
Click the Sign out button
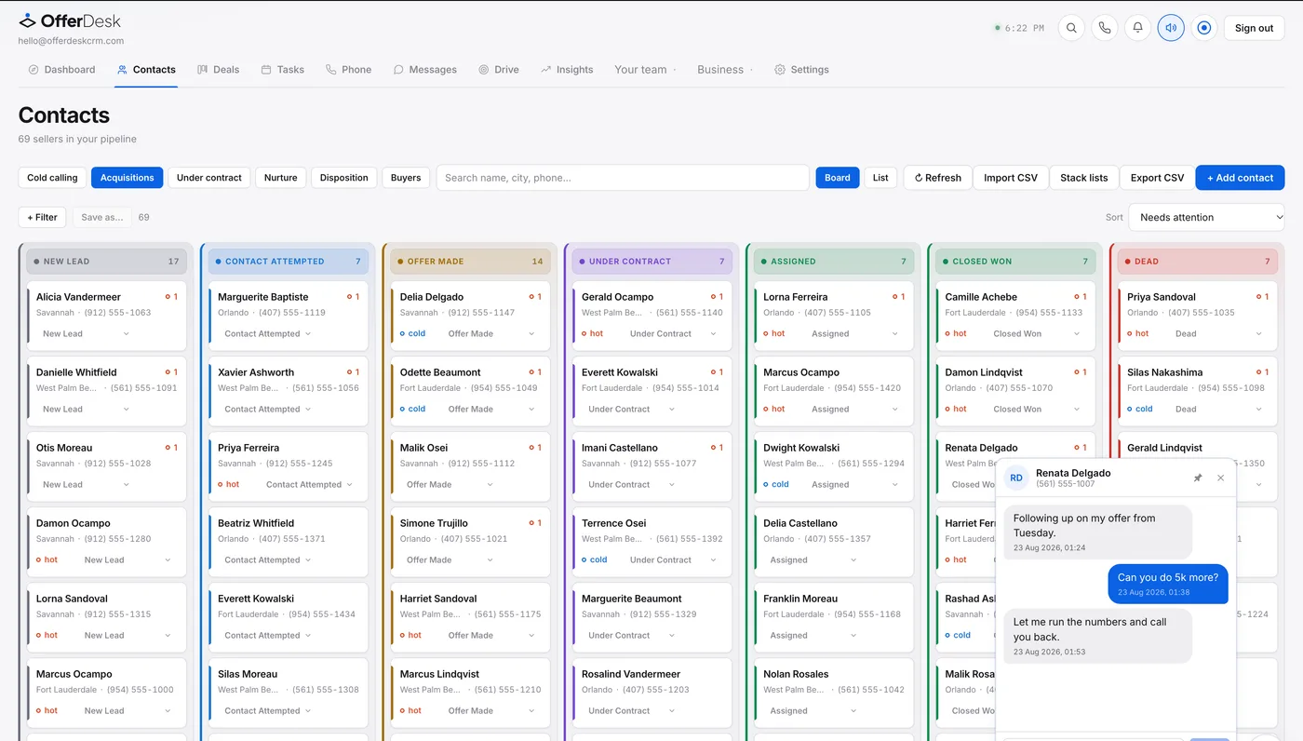1254,28
